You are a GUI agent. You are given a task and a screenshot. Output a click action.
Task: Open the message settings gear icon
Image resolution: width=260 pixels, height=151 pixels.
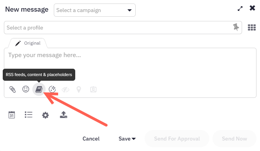(46, 115)
